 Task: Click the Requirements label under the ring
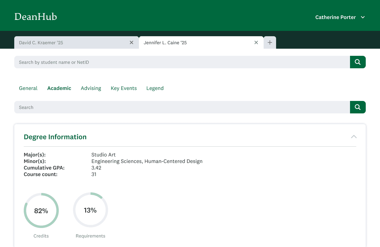[91, 236]
